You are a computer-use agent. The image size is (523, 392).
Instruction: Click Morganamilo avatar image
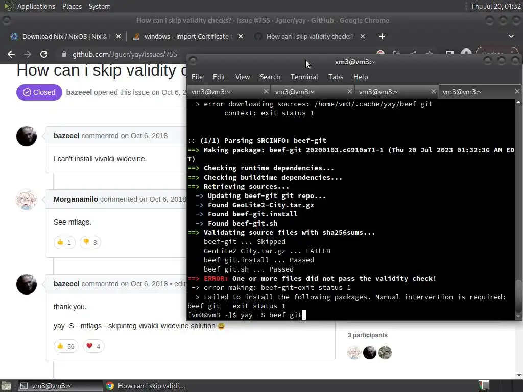click(27, 200)
